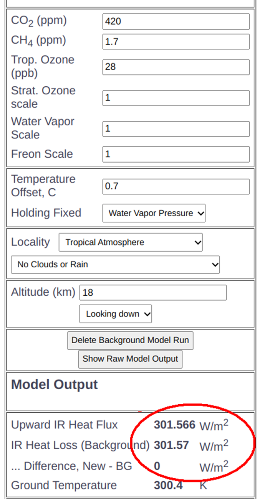Click the Difference New - BG value
The height and width of the screenshot is (499, 270).
coord(157,466)
